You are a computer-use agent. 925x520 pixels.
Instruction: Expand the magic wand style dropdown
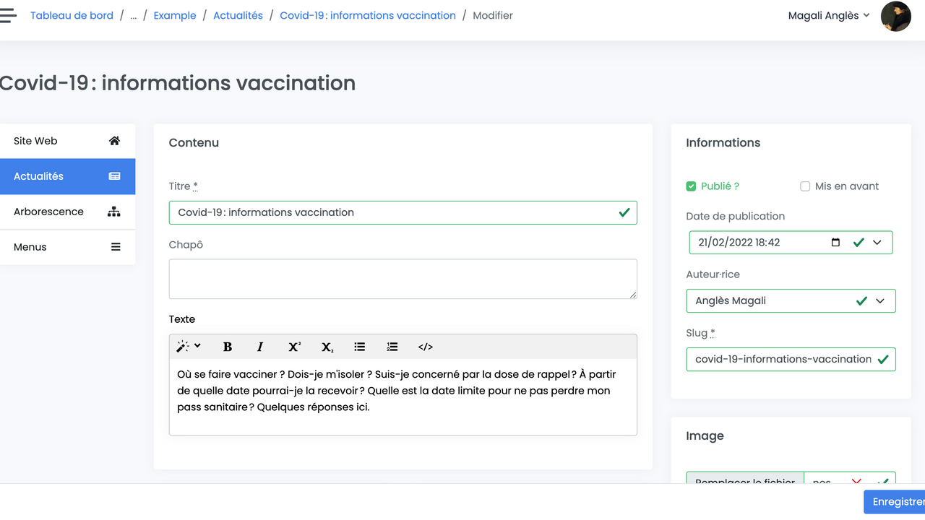[x=189, y=347]
